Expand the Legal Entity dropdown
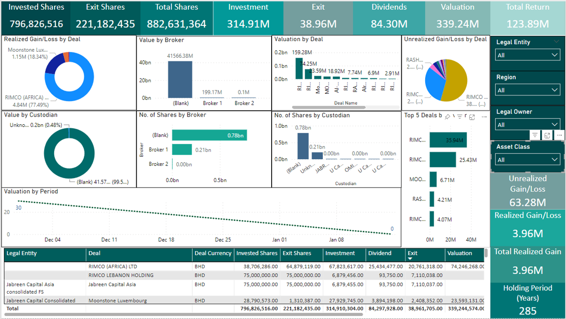Screen dimensions: 566x319 527,55
